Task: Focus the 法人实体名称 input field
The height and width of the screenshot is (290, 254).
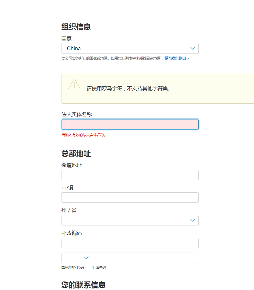Action: [x=130, y=124]
